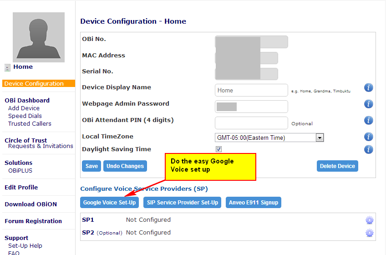Click the Home device icon in sidebar

click(x=7, y=67)
